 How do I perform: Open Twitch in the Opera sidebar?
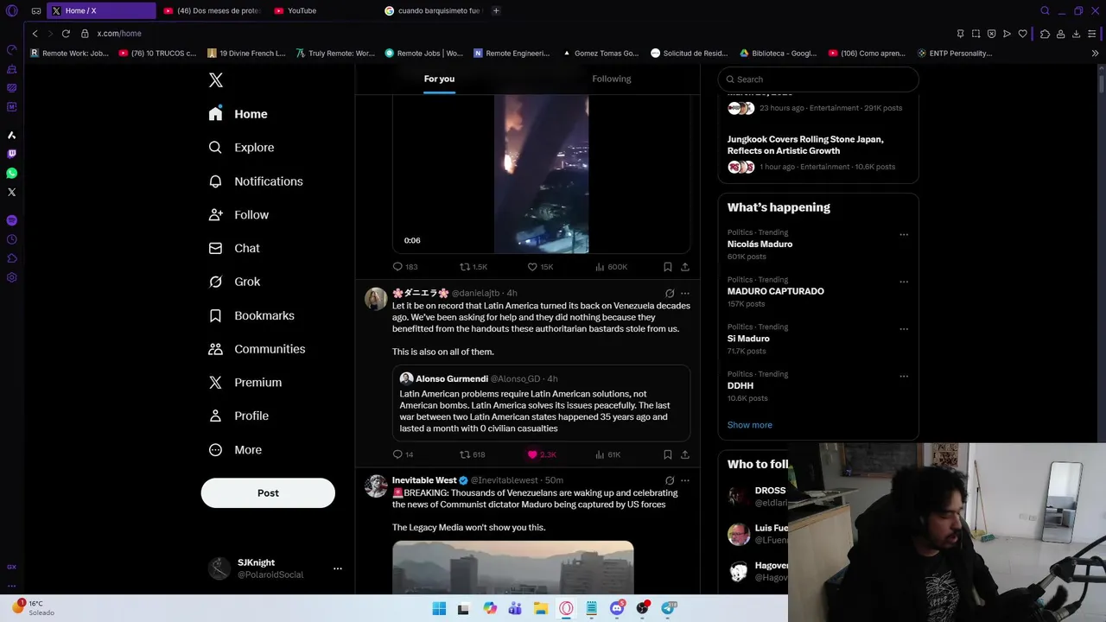point(12,154)
